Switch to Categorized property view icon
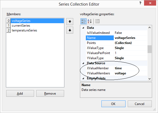This screenshot has height=113, width=158. (x=83, y=21)
